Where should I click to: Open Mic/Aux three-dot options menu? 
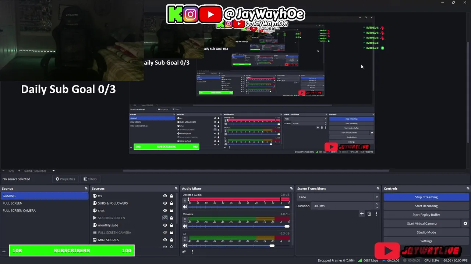[x=185, y=220]
